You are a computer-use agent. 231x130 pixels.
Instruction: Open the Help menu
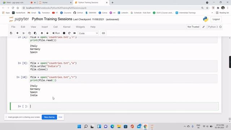point(93,27)
